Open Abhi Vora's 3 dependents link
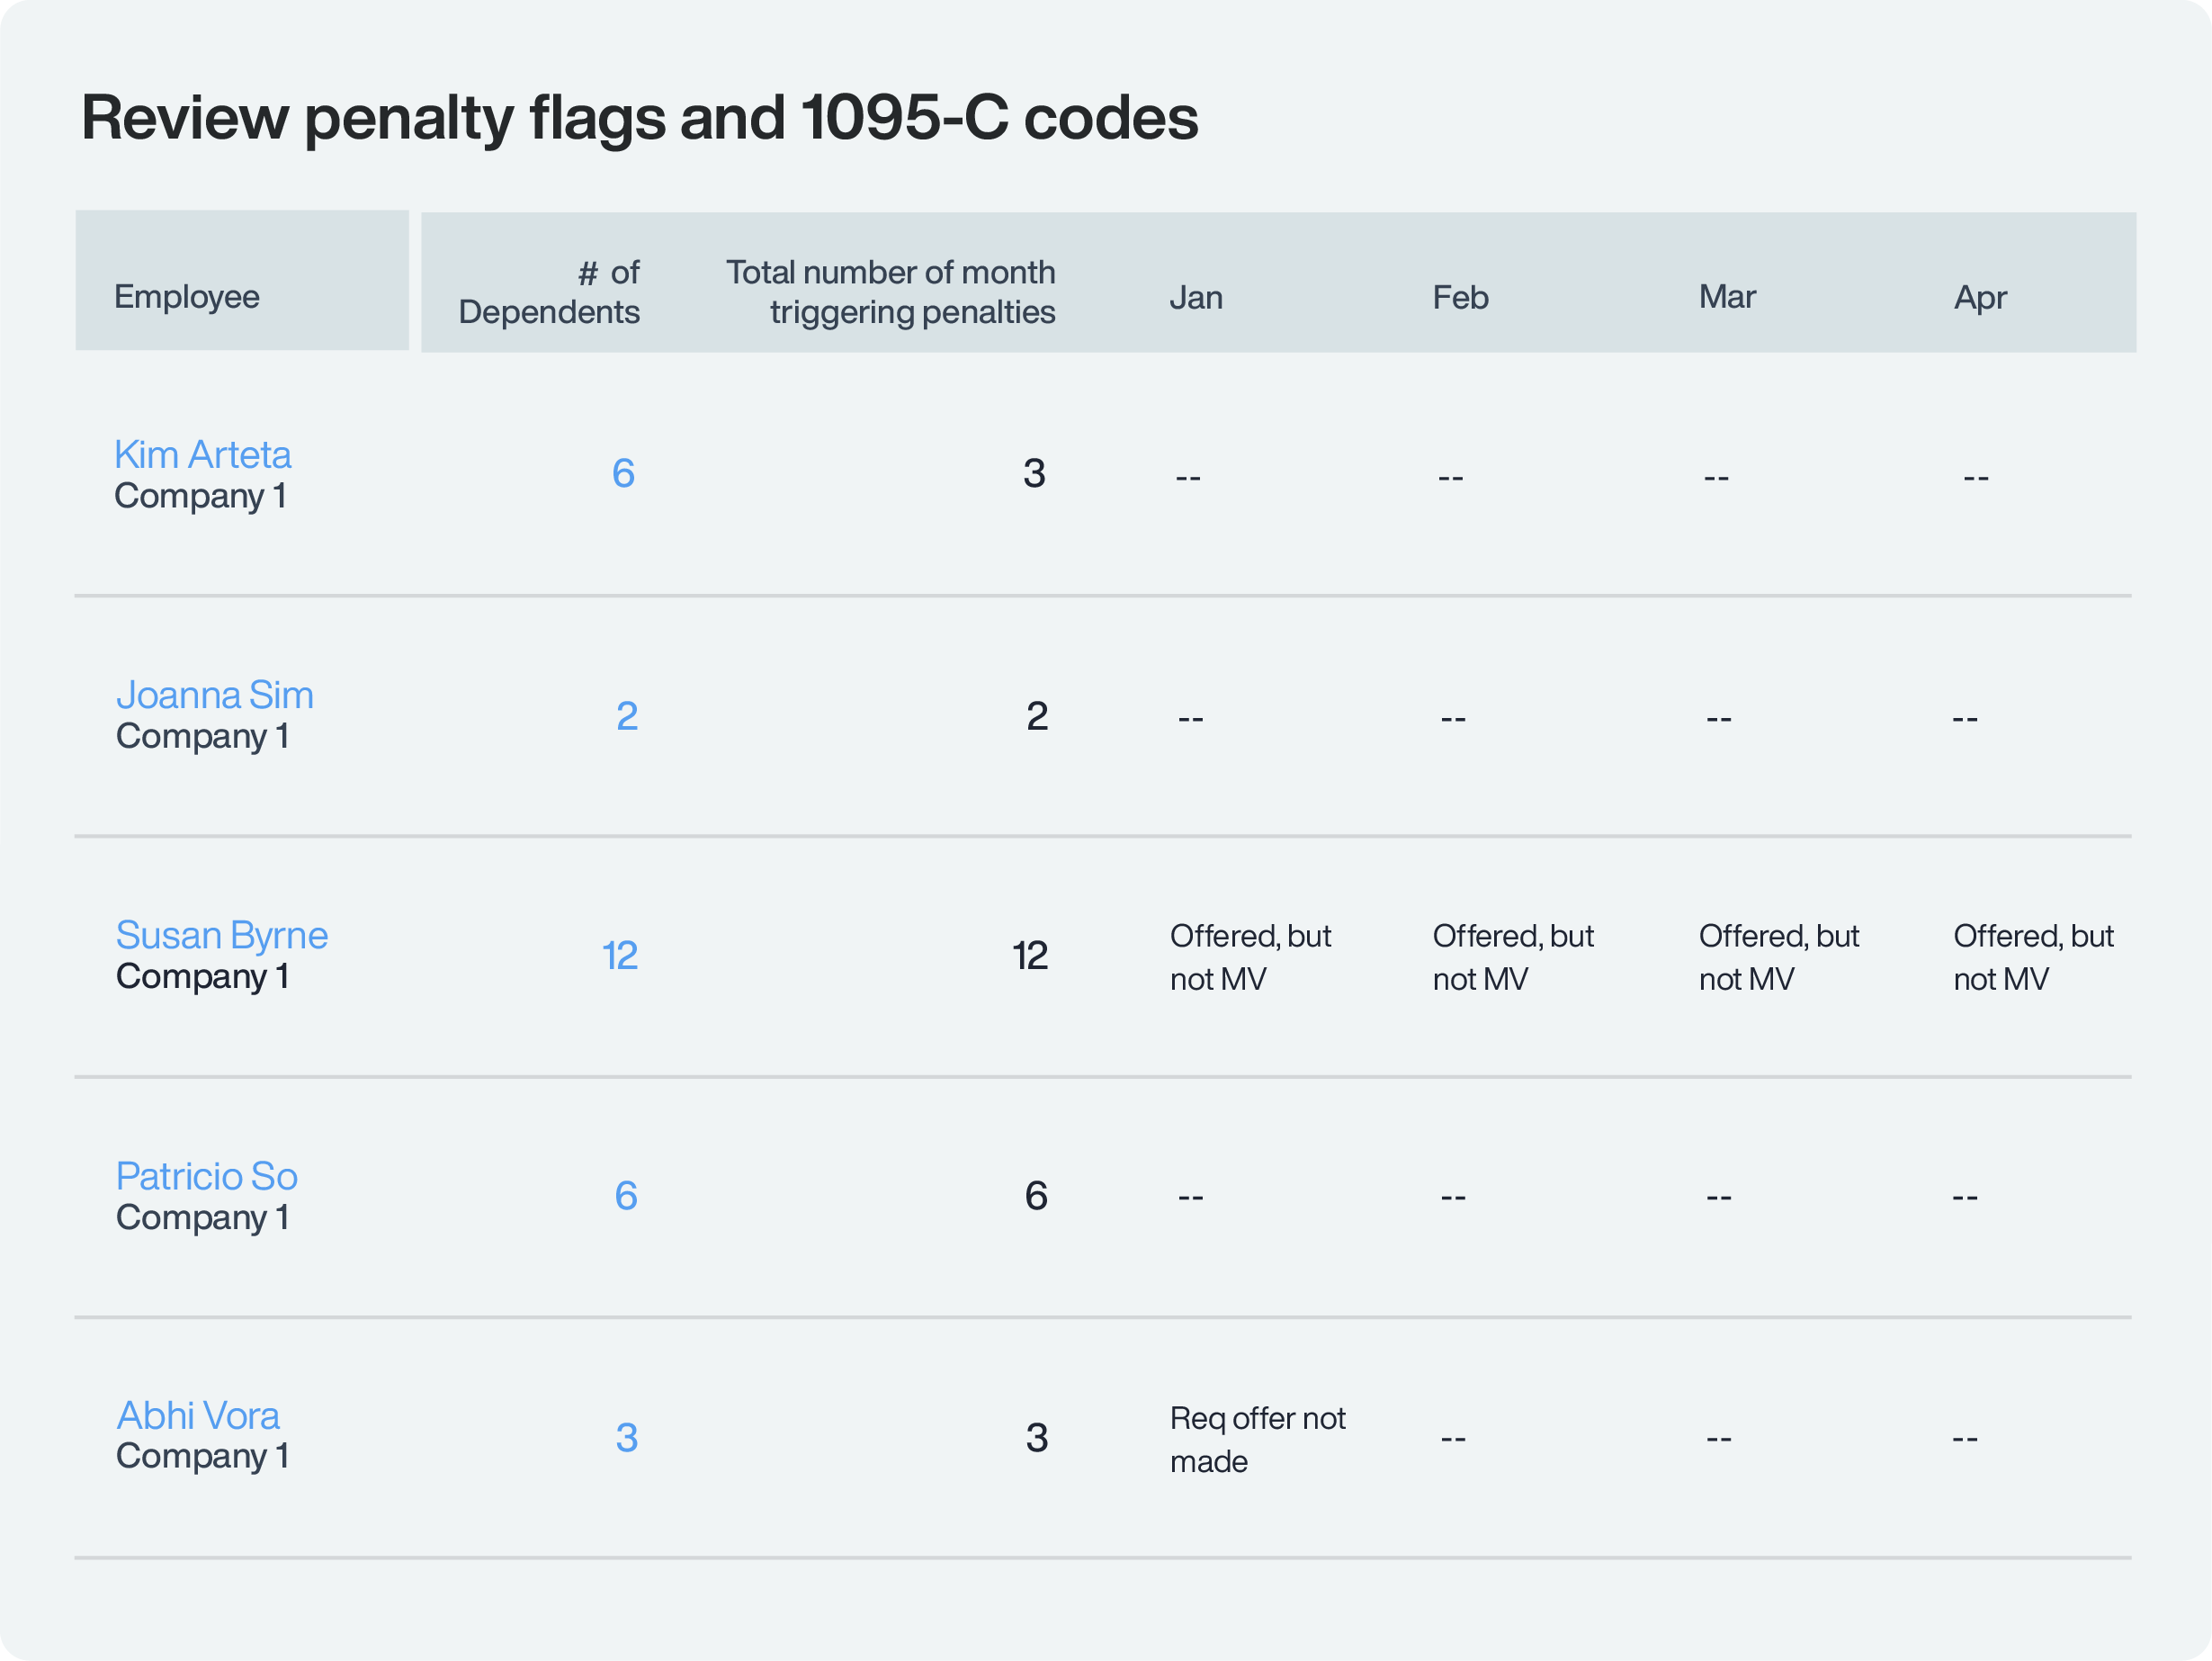The width and height of the screenshot is (2212, 1661). click(x=626, y=1438)
